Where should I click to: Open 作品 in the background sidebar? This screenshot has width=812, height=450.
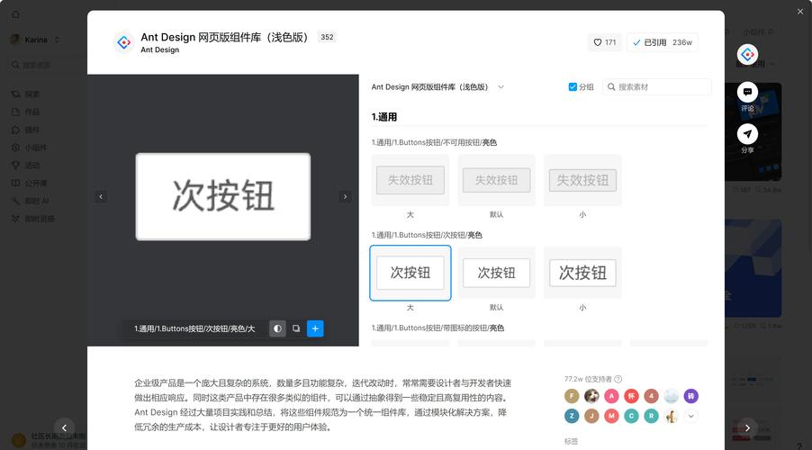click(x=26, y=112)
